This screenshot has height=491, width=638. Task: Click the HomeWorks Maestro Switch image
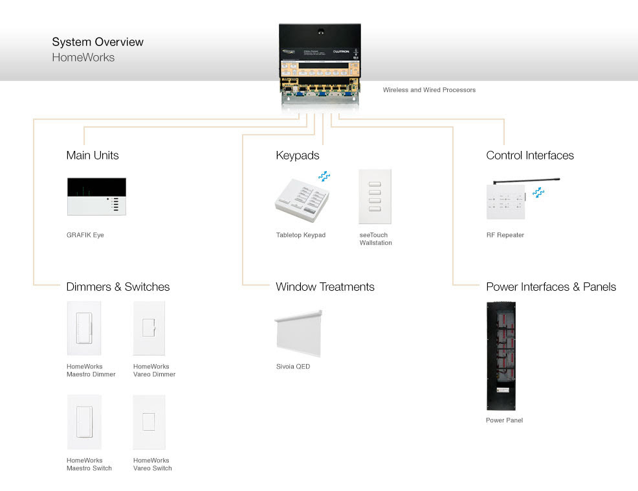point(84,422)
